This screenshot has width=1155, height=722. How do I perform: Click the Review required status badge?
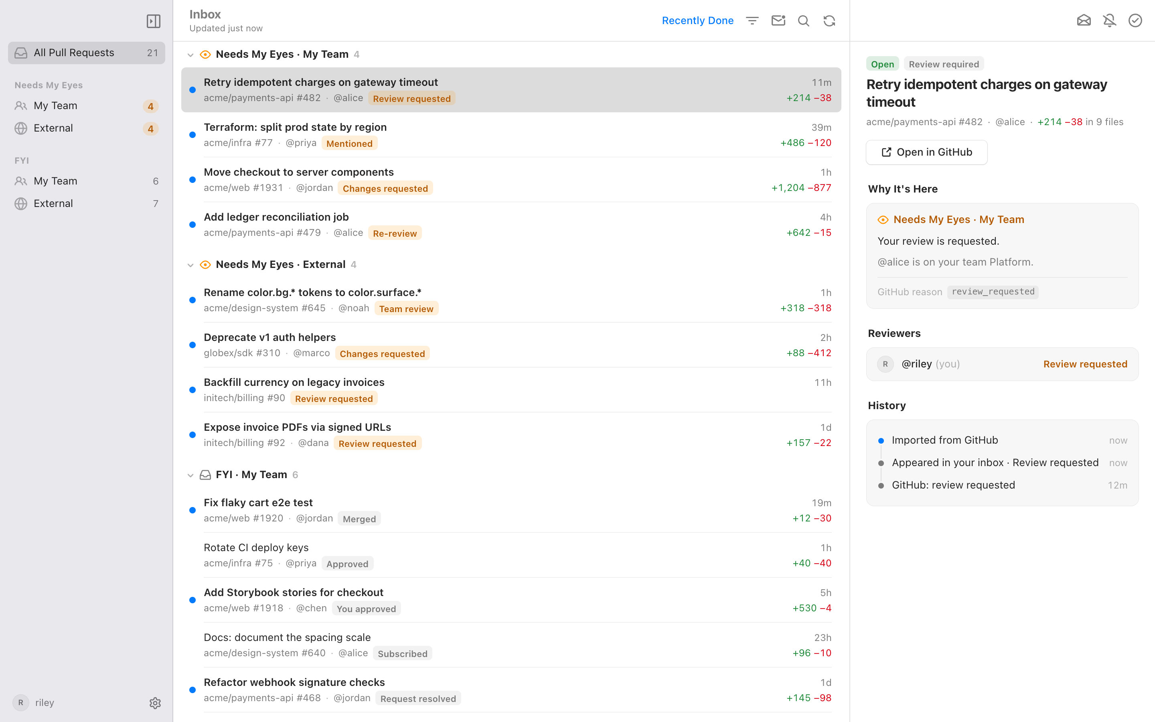pos(944,64)
